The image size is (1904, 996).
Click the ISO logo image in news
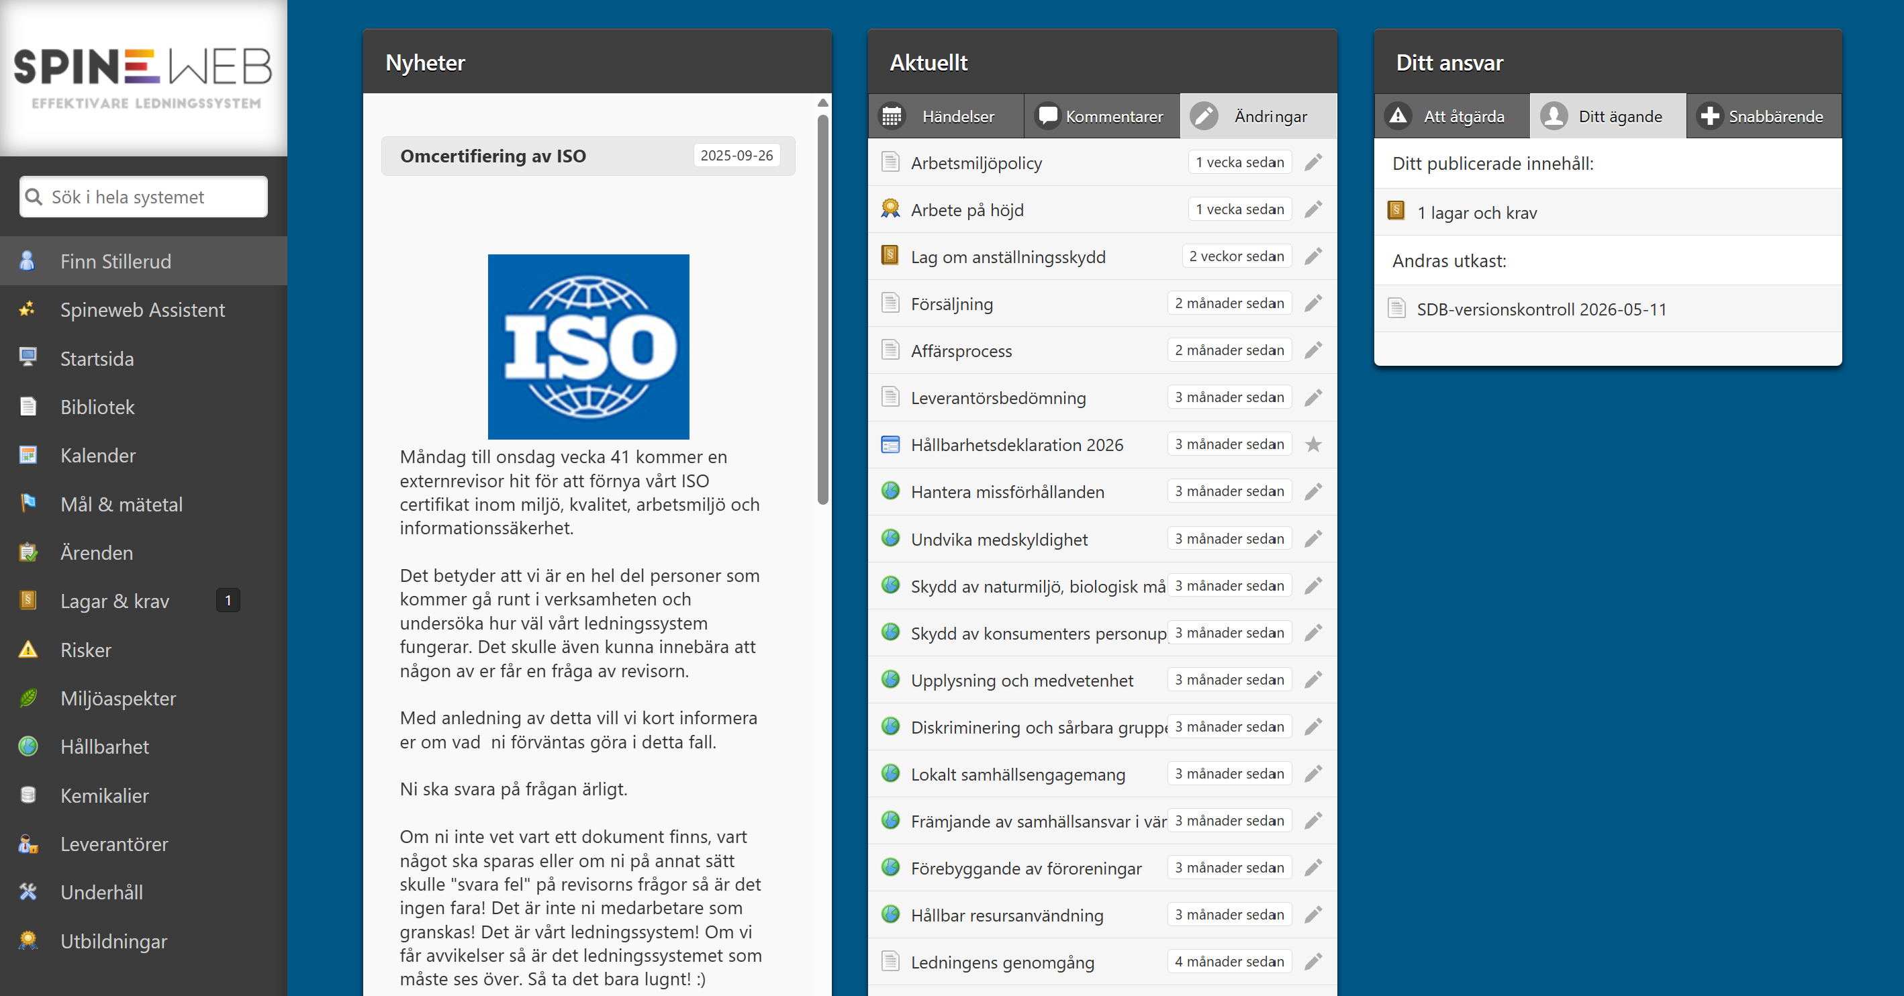pyautogui.click(x=588, y=346)
